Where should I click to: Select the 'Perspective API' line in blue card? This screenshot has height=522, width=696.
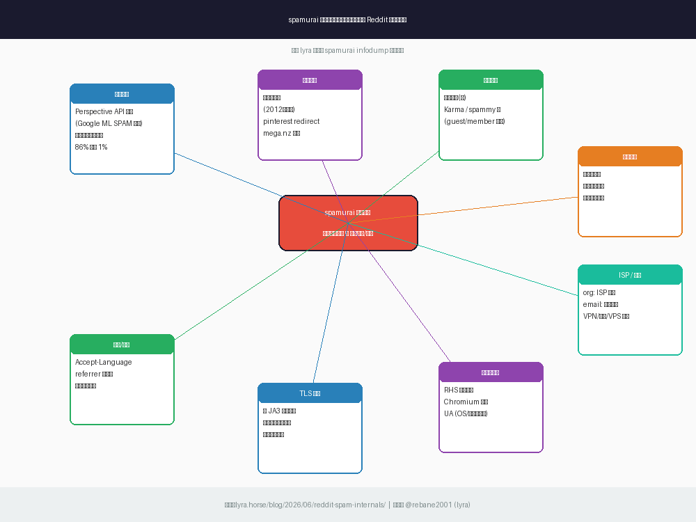[104, 111]
